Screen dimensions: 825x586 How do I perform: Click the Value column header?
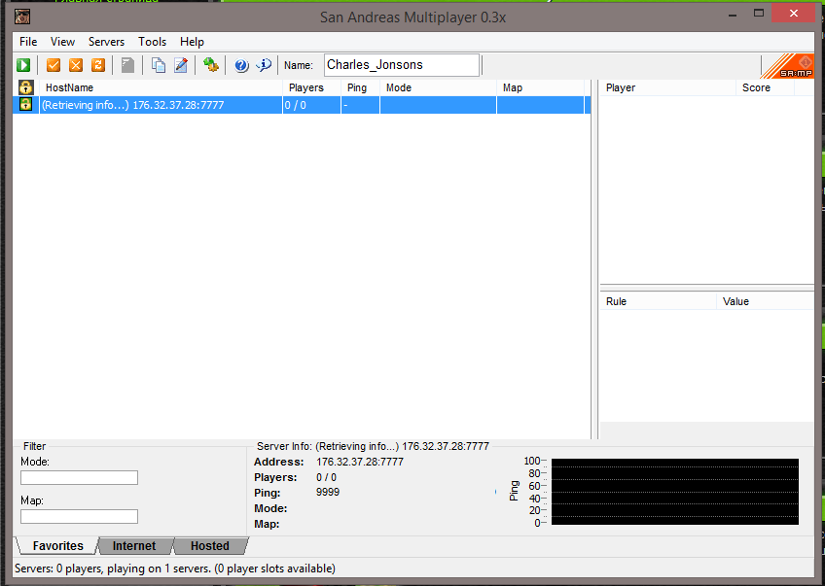[765, 301]
